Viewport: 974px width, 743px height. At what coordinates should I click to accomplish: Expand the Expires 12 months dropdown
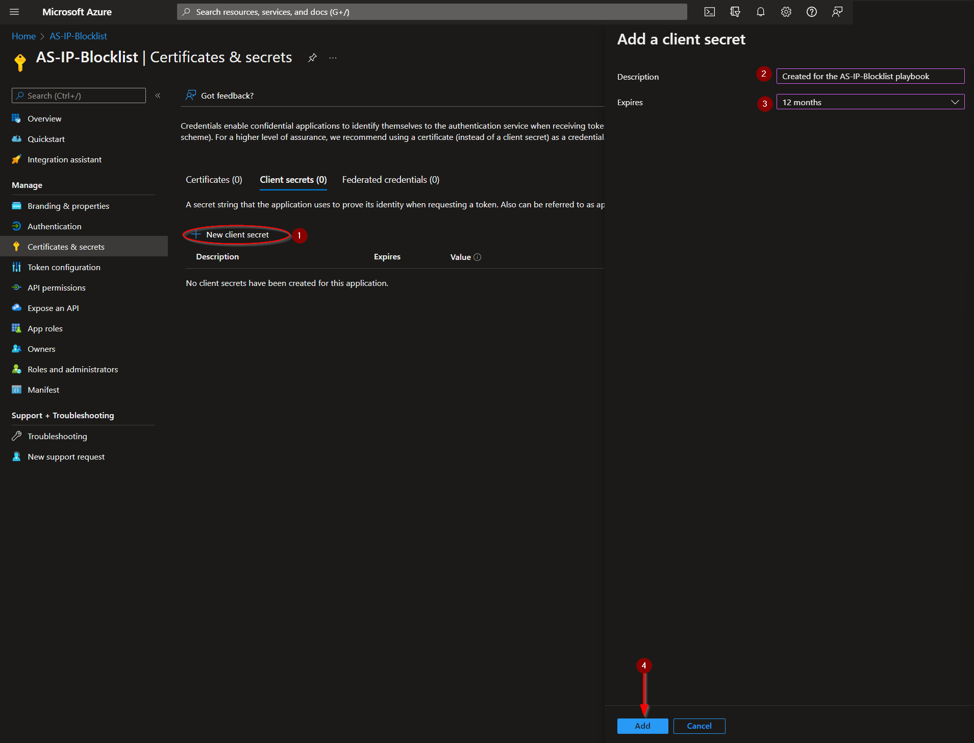[870, 102]
